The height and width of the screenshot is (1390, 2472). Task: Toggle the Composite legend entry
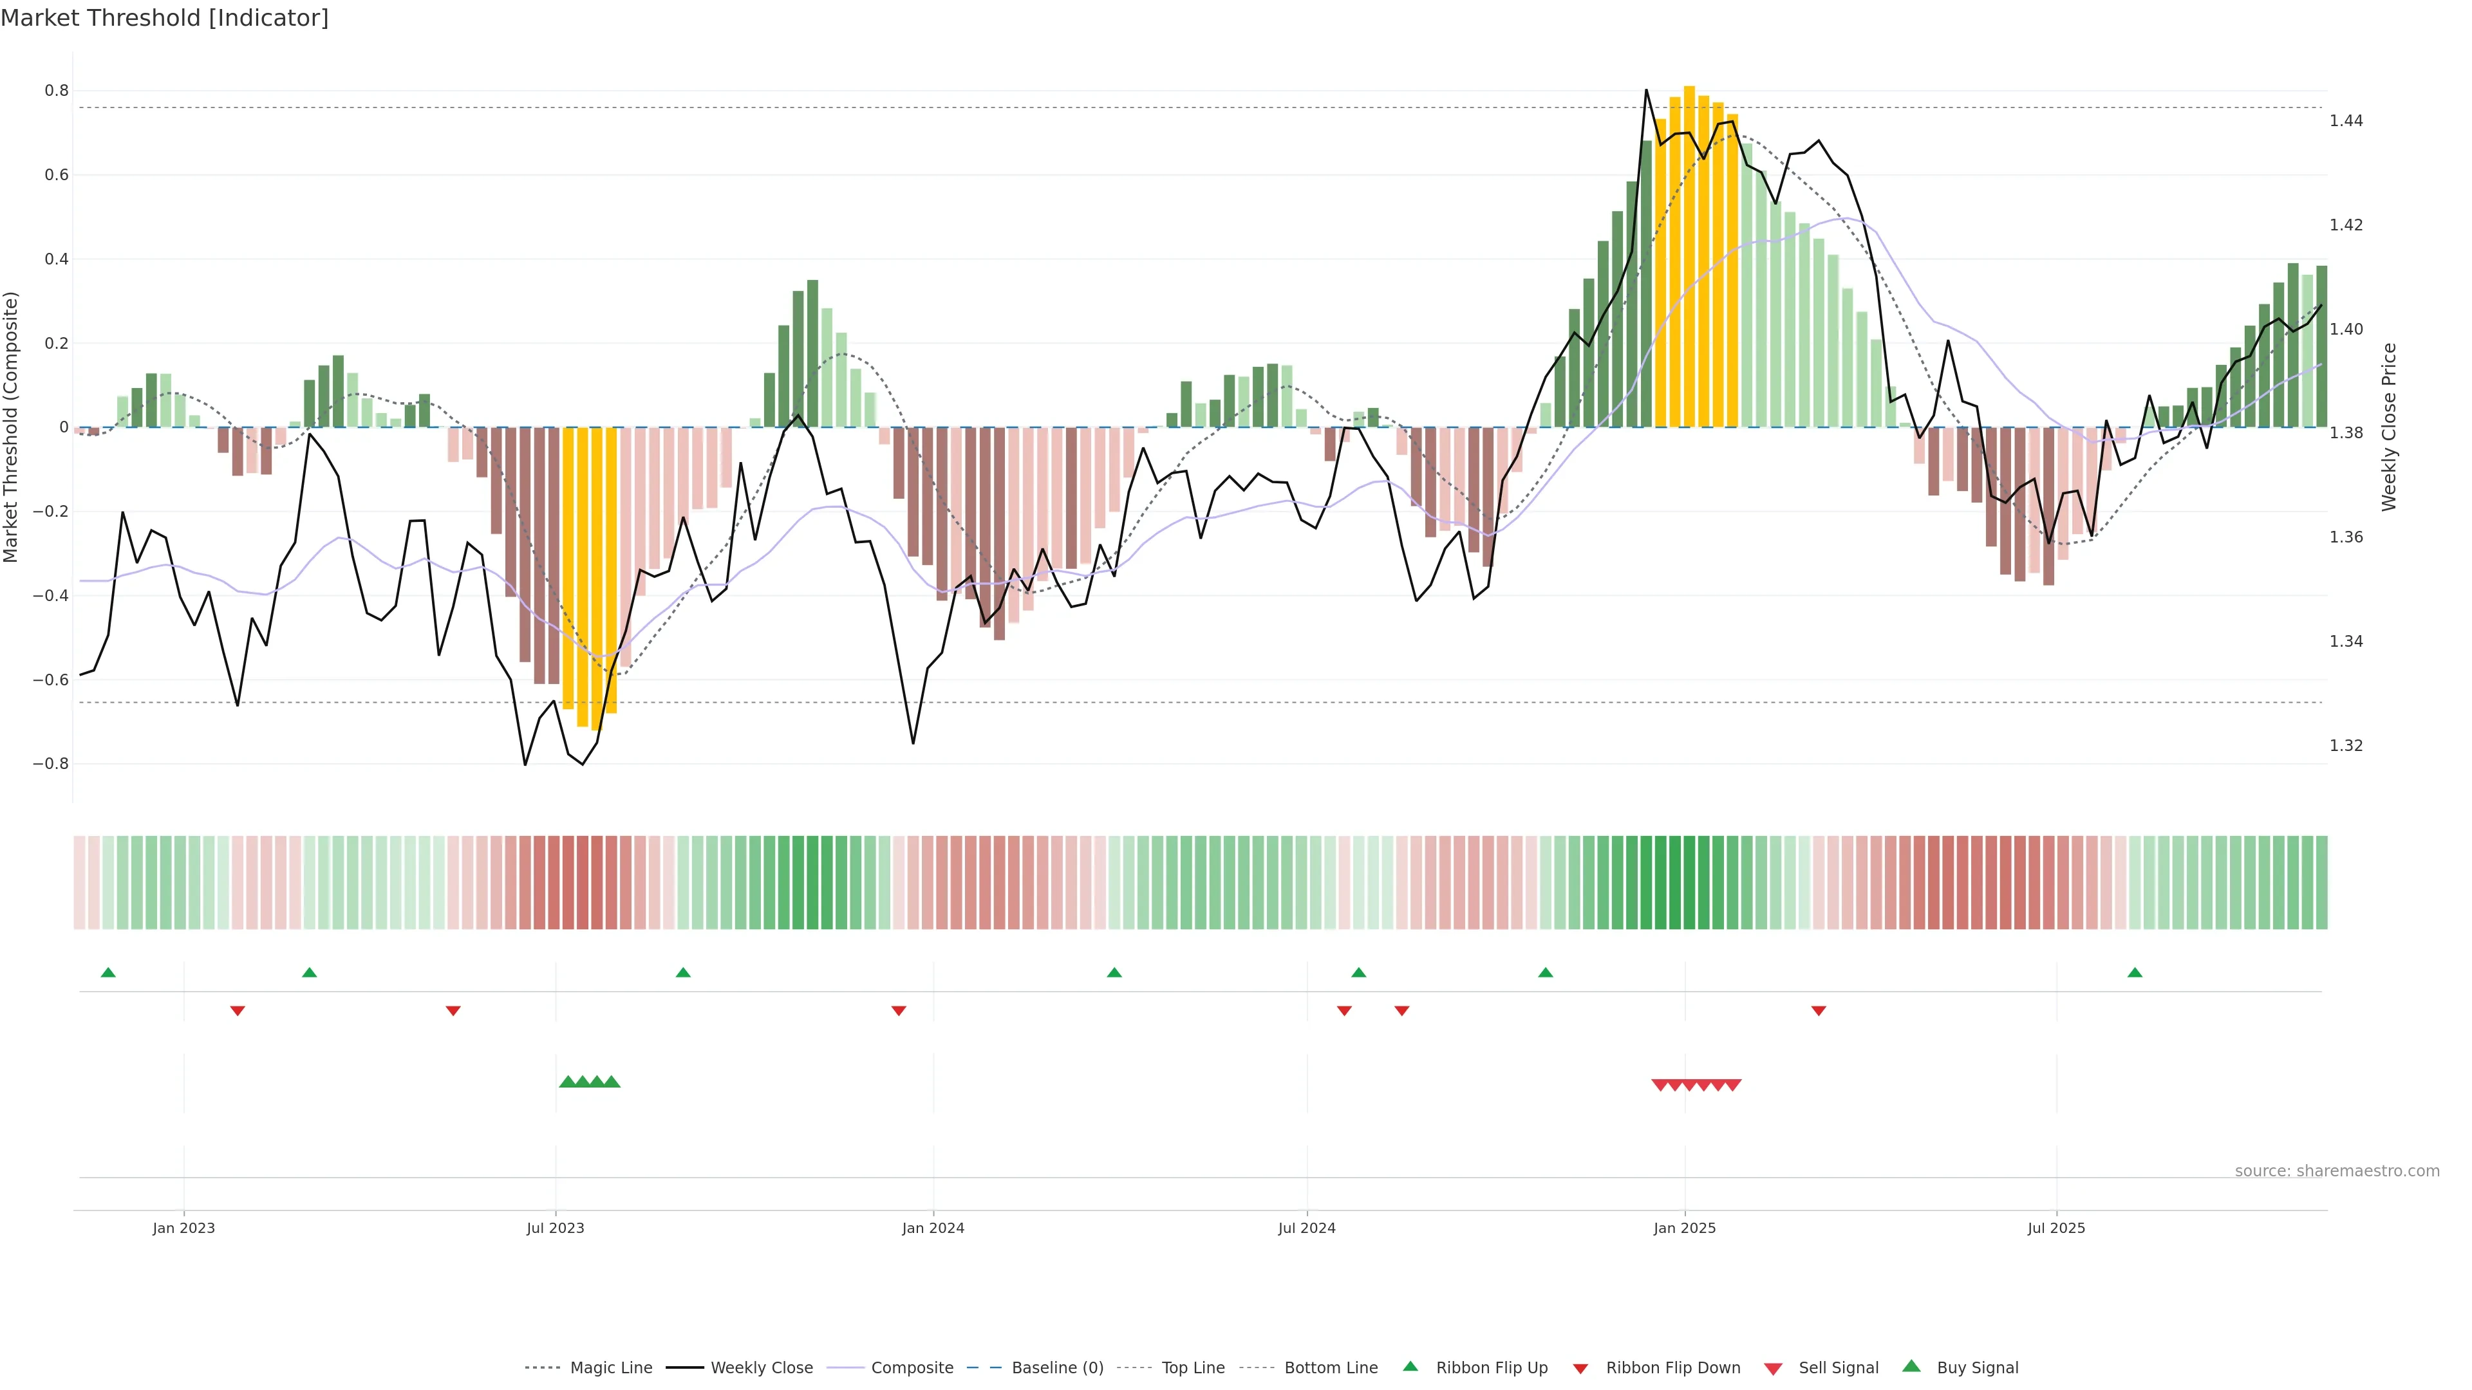point(912,1368)
